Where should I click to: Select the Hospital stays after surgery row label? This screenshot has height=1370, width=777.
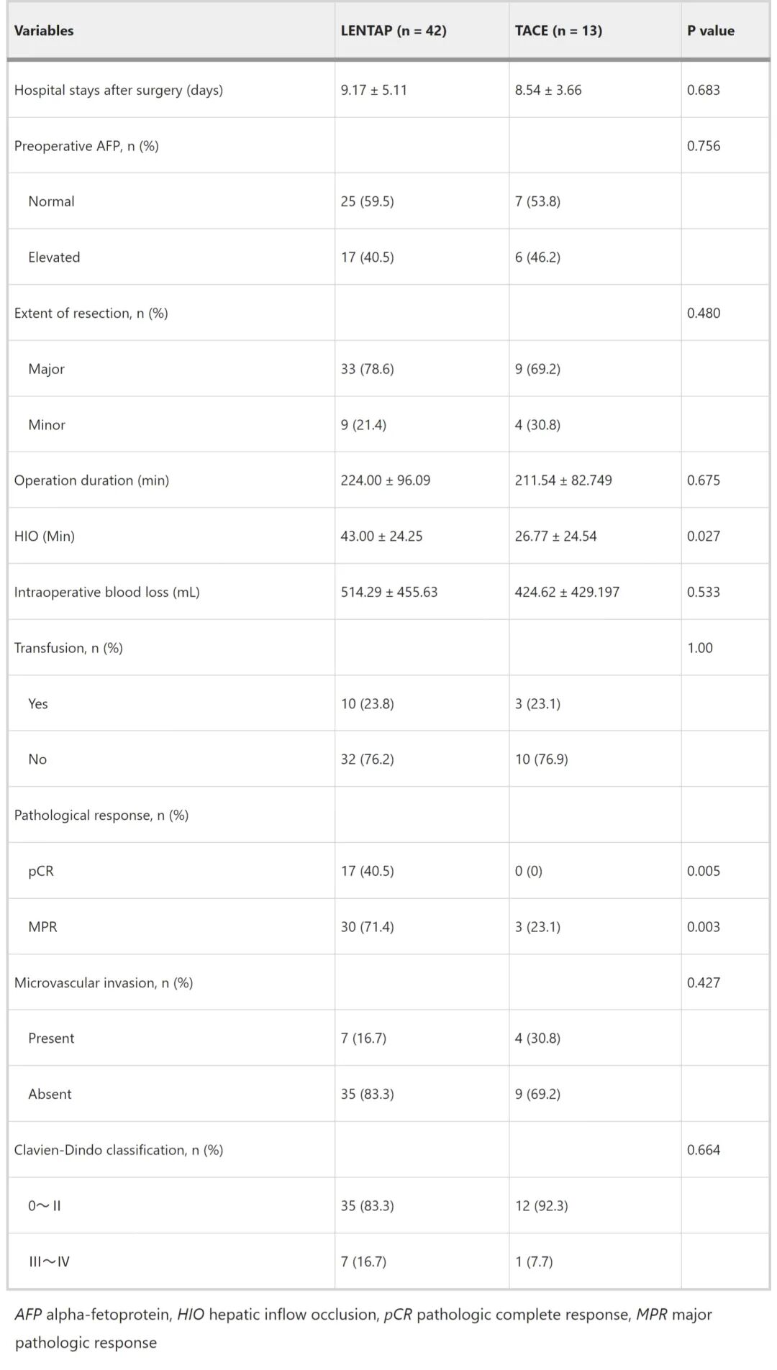[x=119, y=90]
